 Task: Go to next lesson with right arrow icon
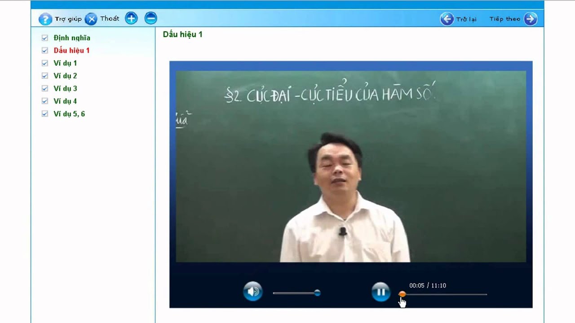(531, 19)
